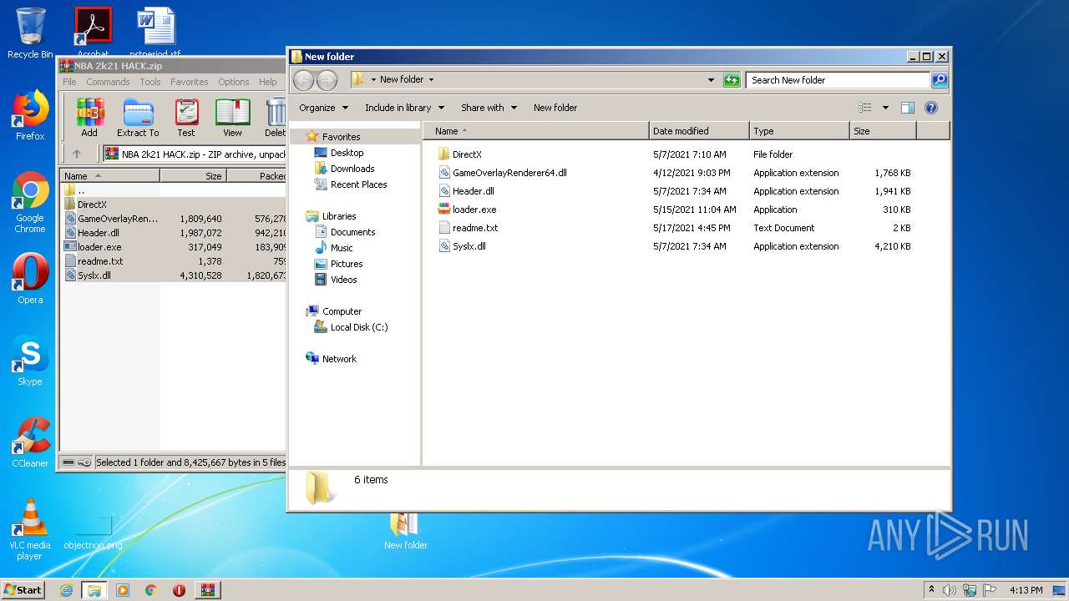This screenshot has height=601, width=1069.
Task: Select loader.exe in Explorer file list
Action: (x=474, y=210)
